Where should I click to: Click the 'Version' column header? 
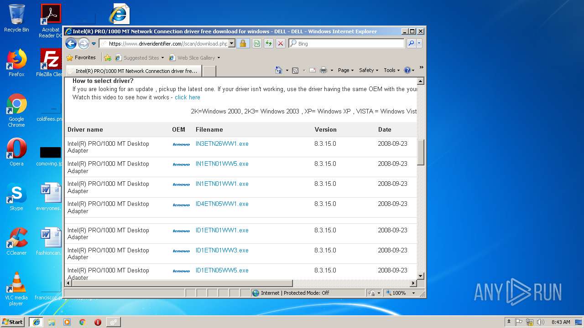pyautogui.click(x=325, y=129)
